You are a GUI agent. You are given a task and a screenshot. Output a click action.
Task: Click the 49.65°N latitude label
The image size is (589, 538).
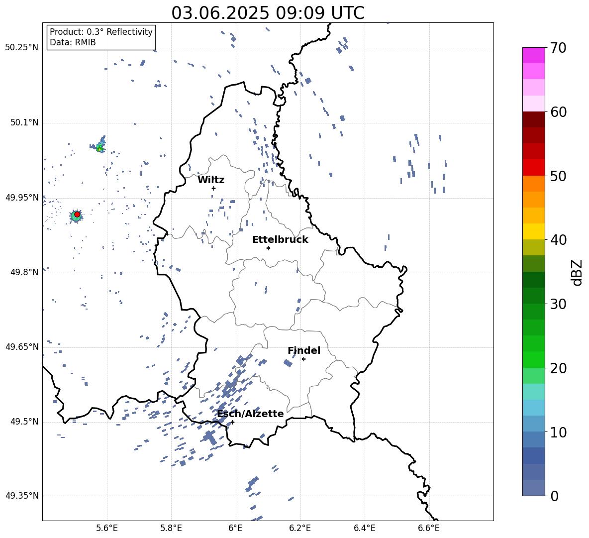tap(22, 347)
